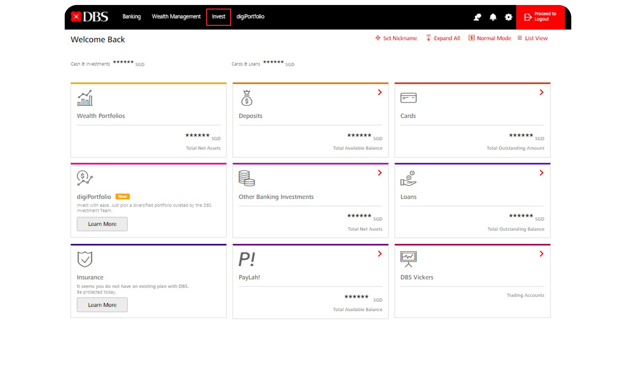Screen dimensions: 636x366
Task: Click Total Outstanding Balance under Loans
Action: pyautogui.click(x=516, y=229)
